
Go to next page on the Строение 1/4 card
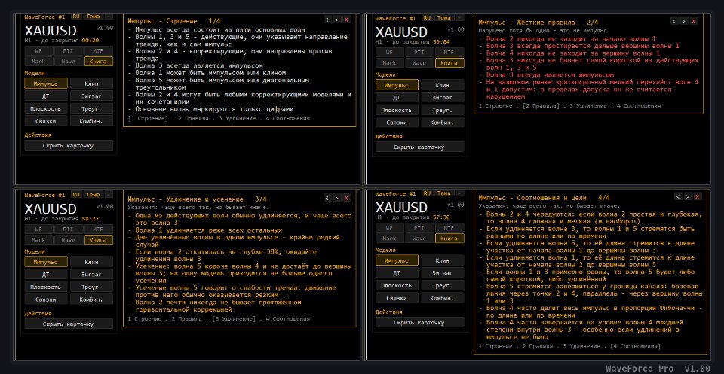[337, 20]
